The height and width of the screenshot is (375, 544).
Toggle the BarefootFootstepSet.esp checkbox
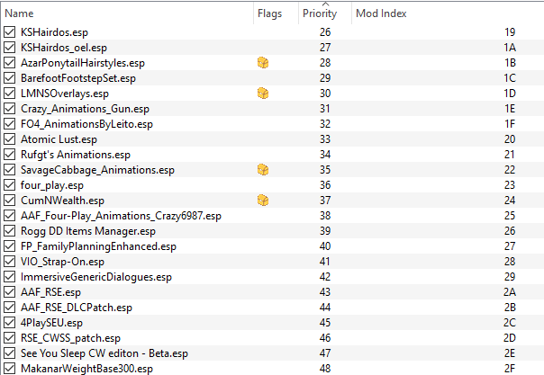click(x=10, y=78)
